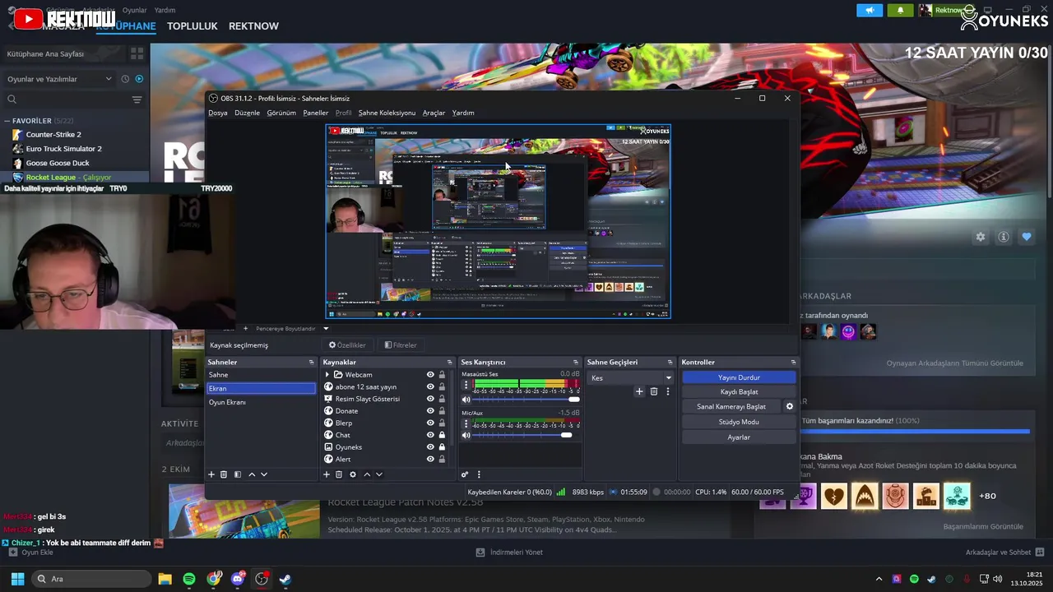
Task: Open Mic/Aux options three-dot menu
Action: pos(466,423)
